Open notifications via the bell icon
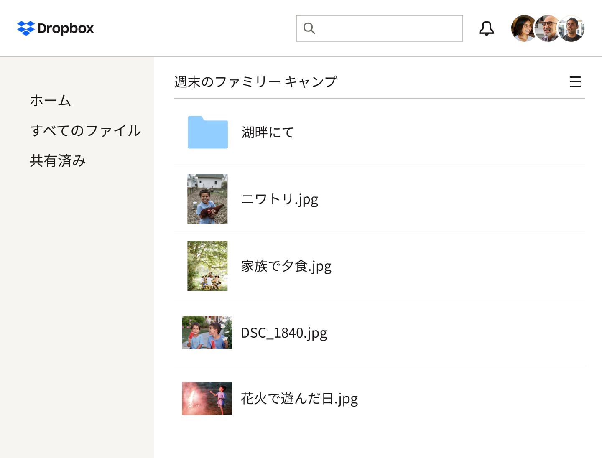The height and width of the screenshot is (458, 602). pos(486,28)
